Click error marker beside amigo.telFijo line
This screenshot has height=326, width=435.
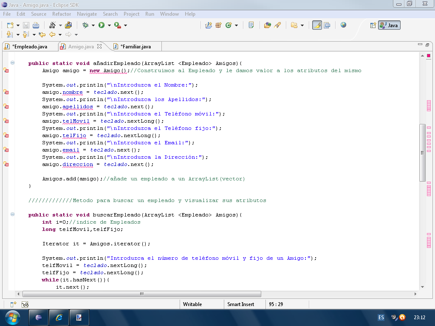tap(6, 135)
